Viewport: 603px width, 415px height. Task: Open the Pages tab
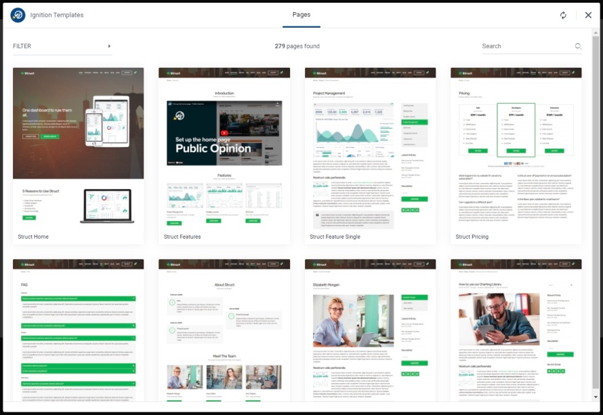pos(301,15)
